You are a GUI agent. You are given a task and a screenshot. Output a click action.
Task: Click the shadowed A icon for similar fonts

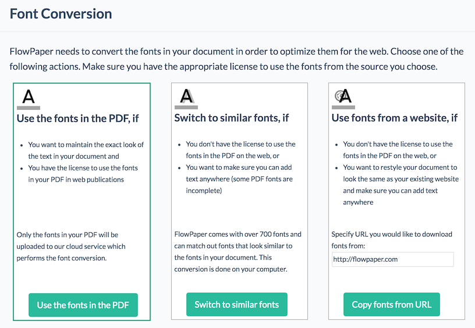tap(186, 99)
